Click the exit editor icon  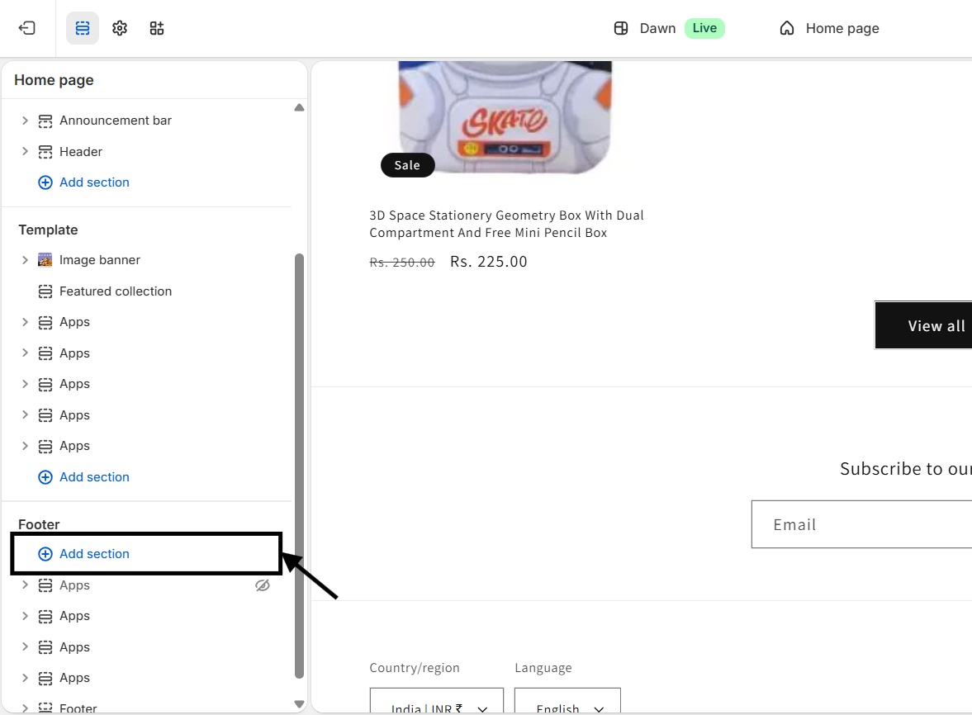pyautogui.click(x=27, y=28)
